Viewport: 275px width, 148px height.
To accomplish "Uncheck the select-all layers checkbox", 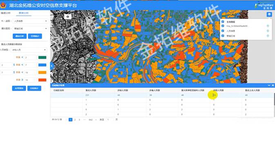I will (223, 22).
